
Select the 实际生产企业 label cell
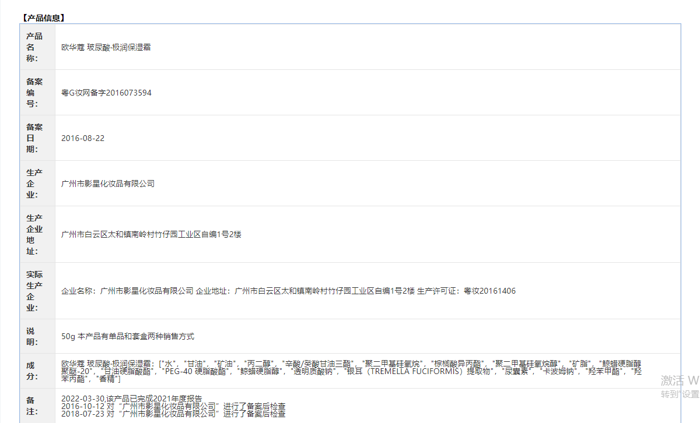coord(37,291)
